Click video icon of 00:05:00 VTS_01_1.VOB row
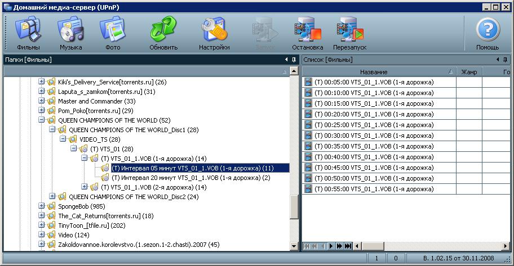 (x=308, y=82)
